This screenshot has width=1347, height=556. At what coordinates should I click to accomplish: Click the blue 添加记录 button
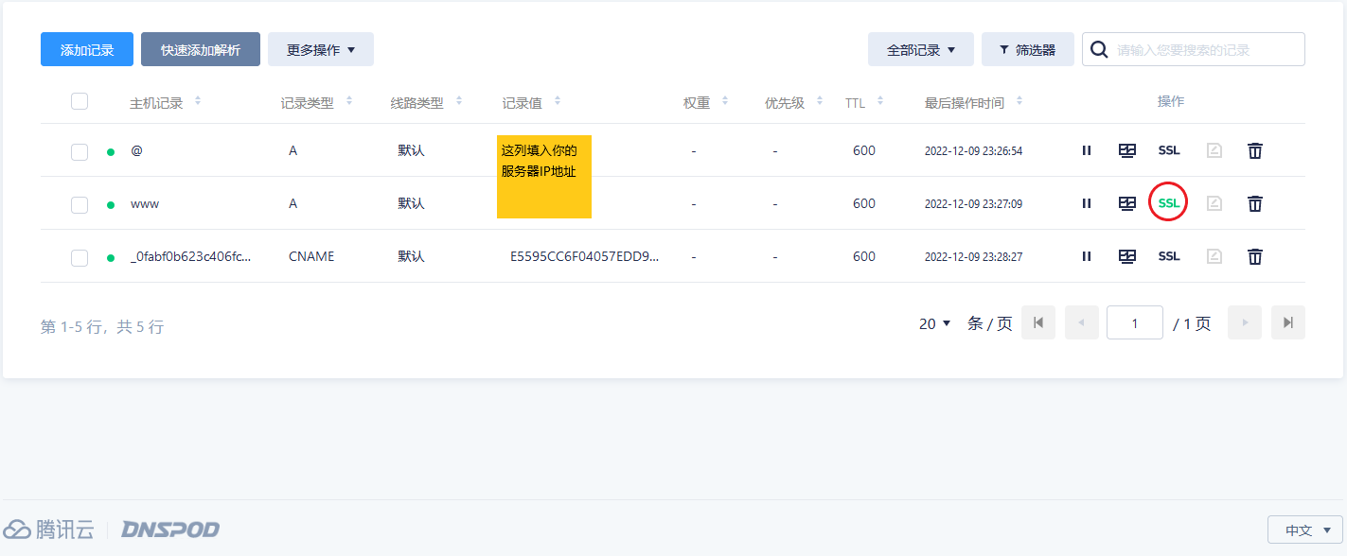point(87,49)
